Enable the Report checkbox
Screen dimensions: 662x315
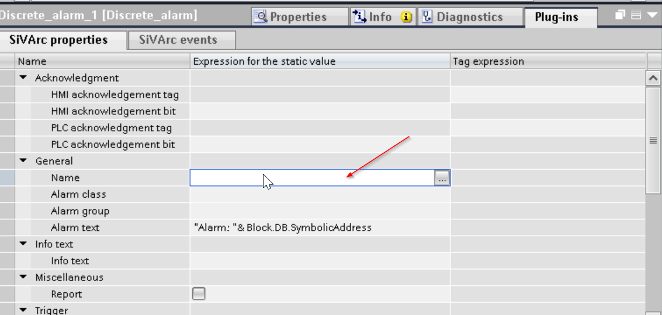click(199, 293)
